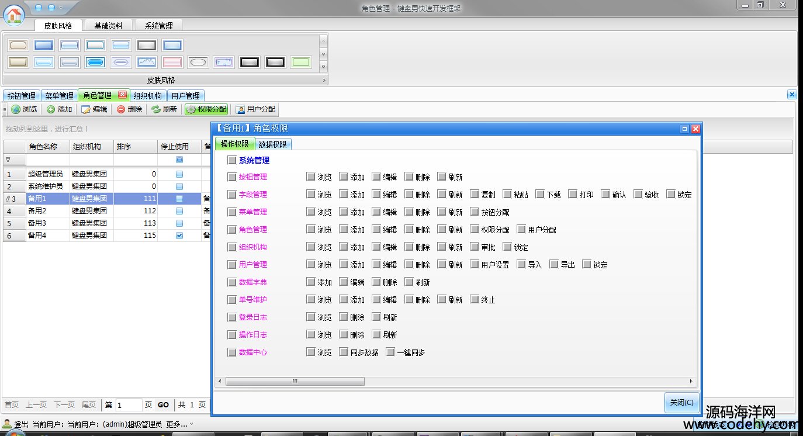
Task: Click the 权限分配 gear icon
Action: pos(191,109)
